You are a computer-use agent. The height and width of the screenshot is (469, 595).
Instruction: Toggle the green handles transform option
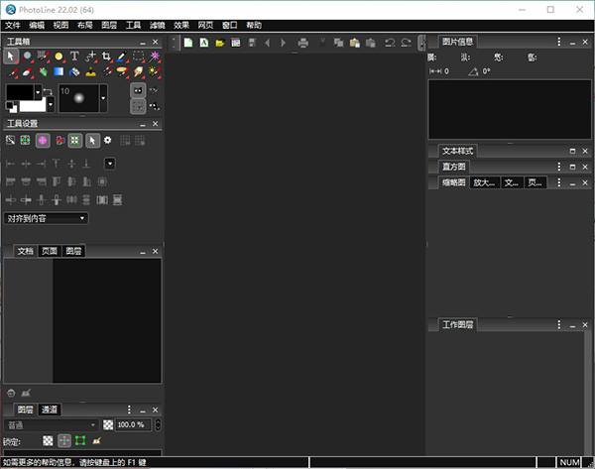[74, 141]
